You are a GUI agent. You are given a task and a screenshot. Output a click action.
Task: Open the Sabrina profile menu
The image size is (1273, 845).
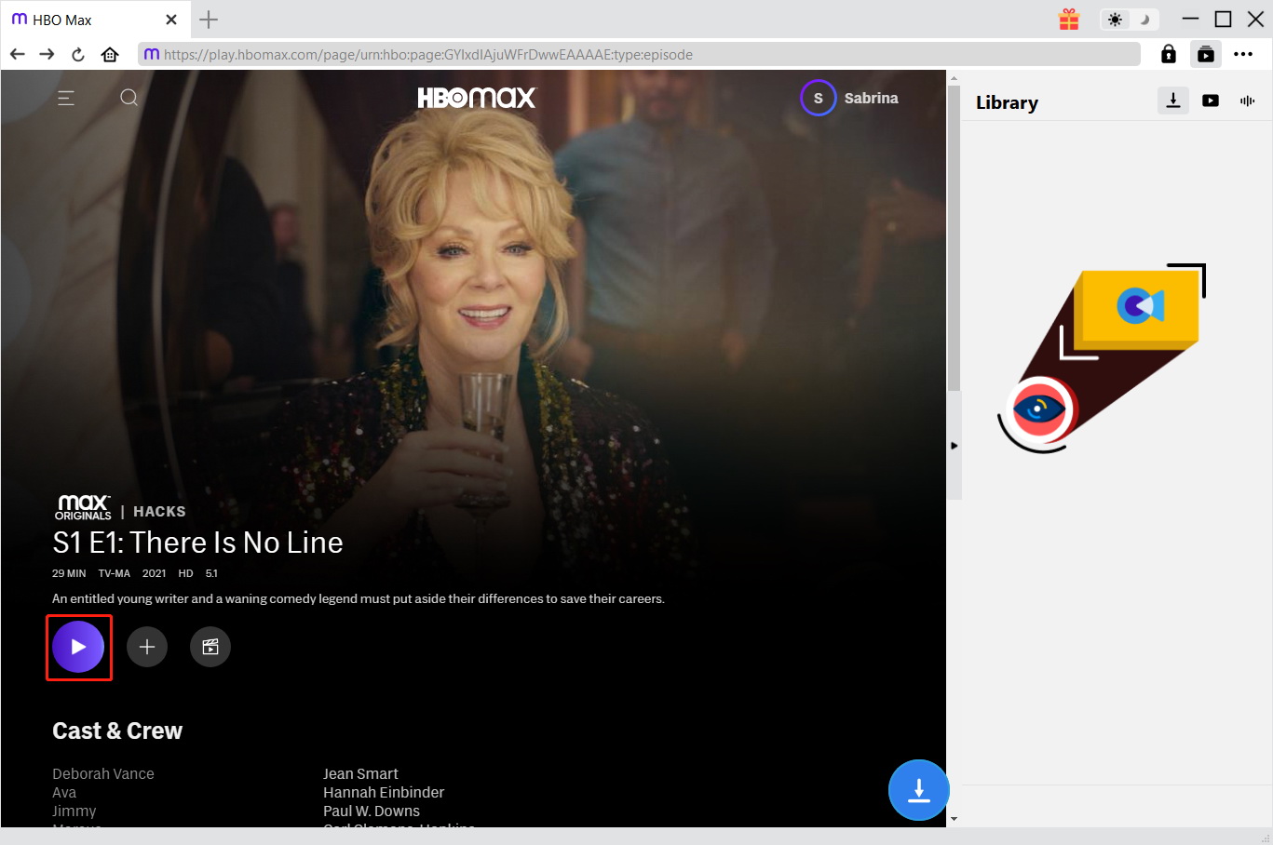[x=849, y=98]
